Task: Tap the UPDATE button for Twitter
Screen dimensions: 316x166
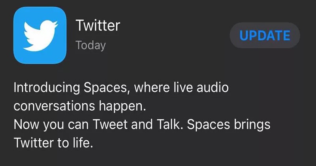Action: tap(265, 35)
